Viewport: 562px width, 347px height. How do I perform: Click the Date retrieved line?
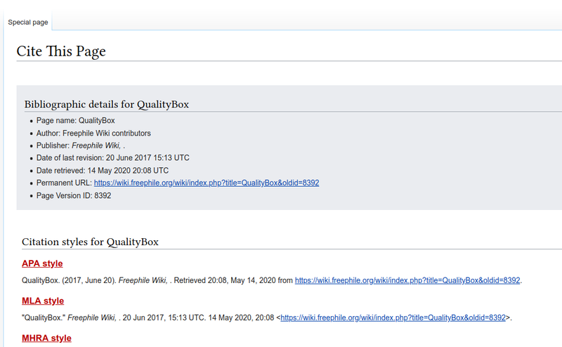[103, 170]
